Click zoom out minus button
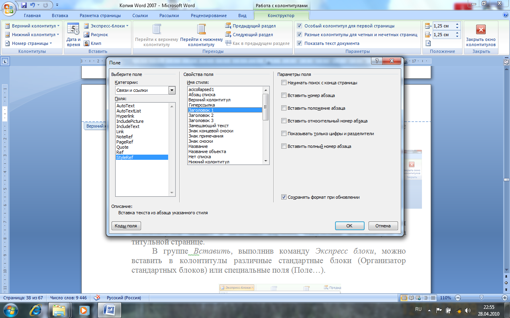510x318 pixels. pos(458,298)
